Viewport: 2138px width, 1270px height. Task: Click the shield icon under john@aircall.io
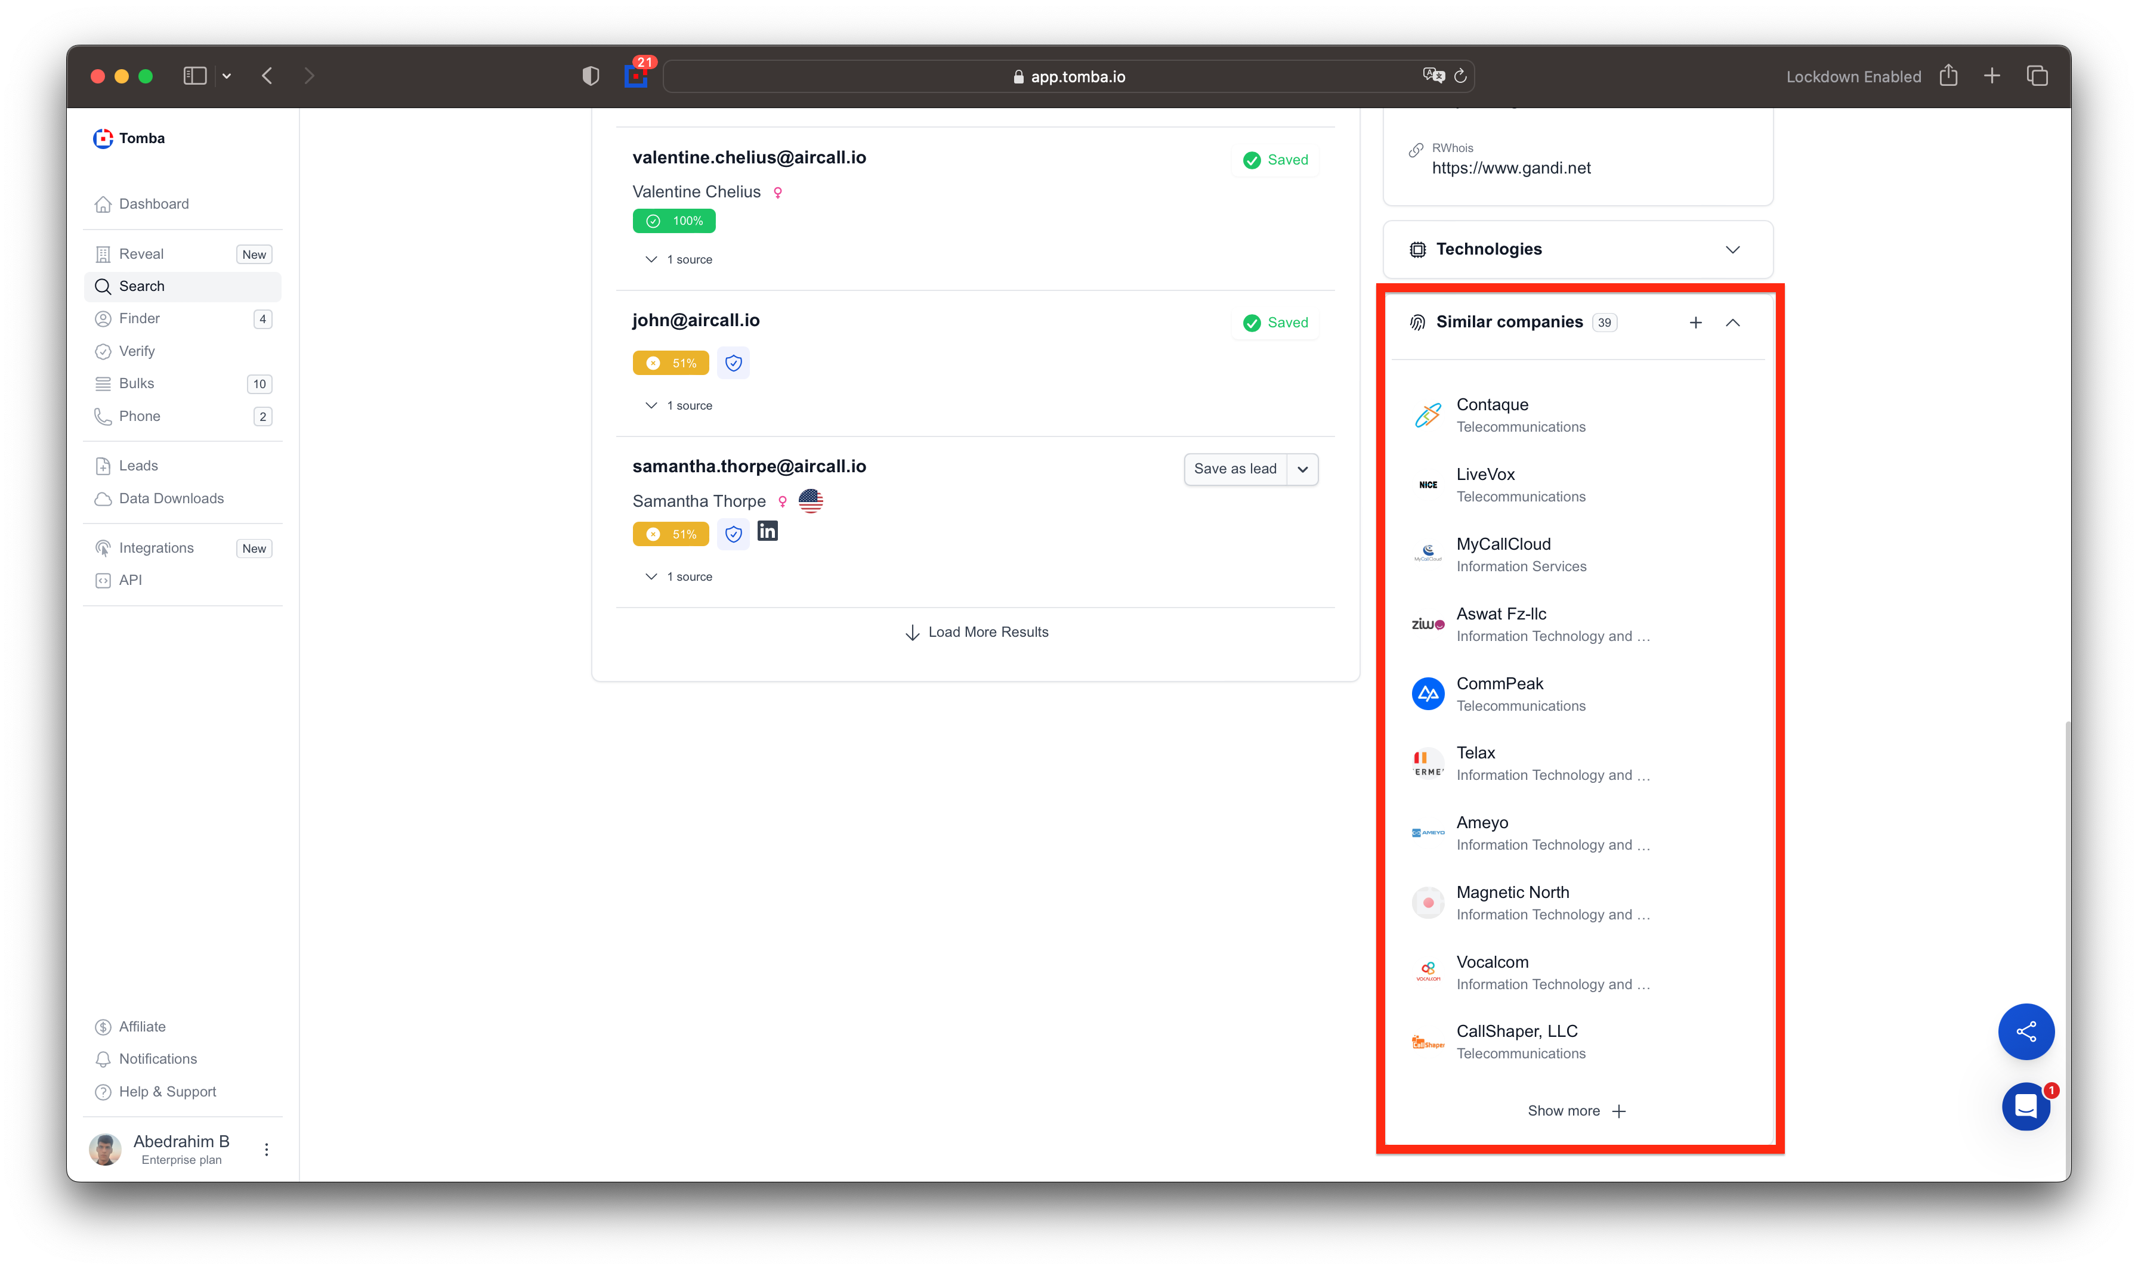(x=733, y=363)
